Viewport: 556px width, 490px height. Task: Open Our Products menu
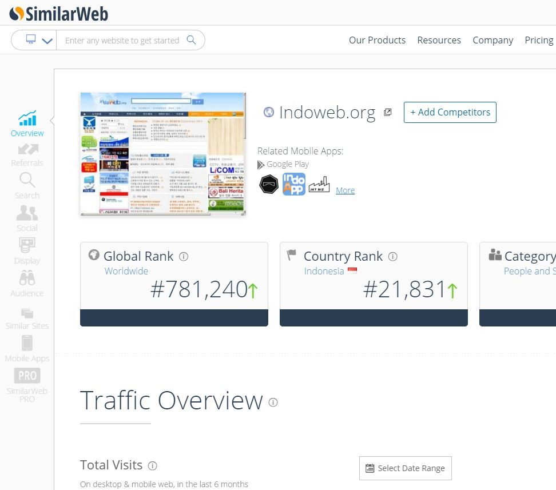(x=377, y=40)
